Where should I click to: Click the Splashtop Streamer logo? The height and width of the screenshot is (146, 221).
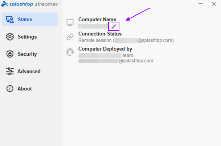tap(29, 4)
